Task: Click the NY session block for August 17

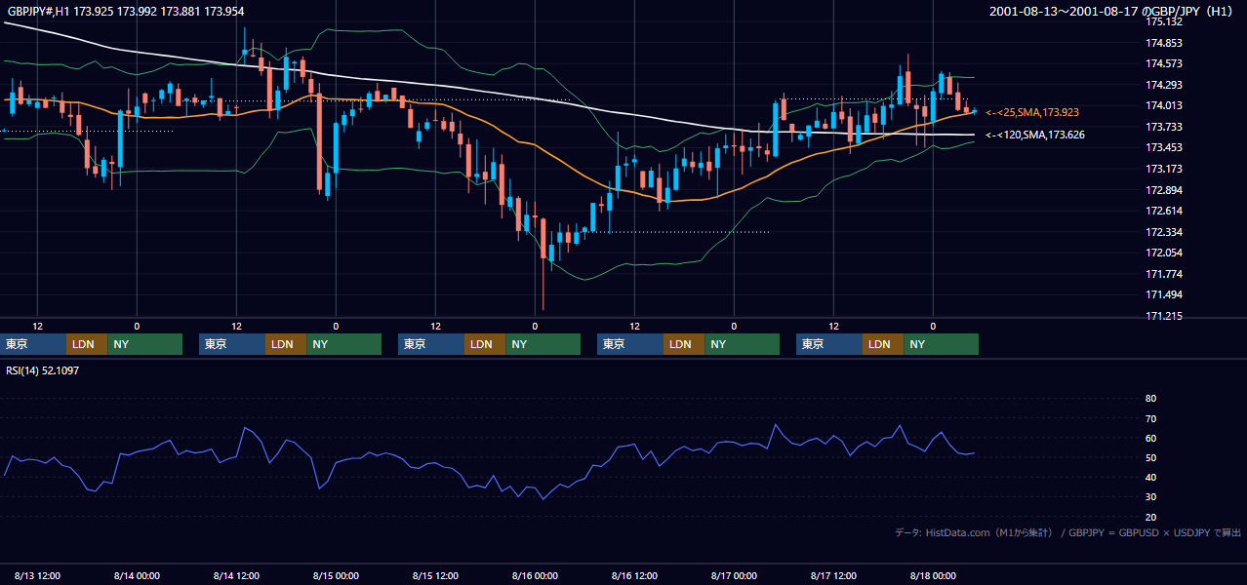Action: (942, 344)
